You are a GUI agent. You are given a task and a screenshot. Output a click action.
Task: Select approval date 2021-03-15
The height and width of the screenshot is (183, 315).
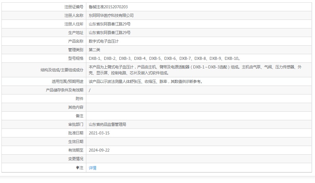[99, 133]
